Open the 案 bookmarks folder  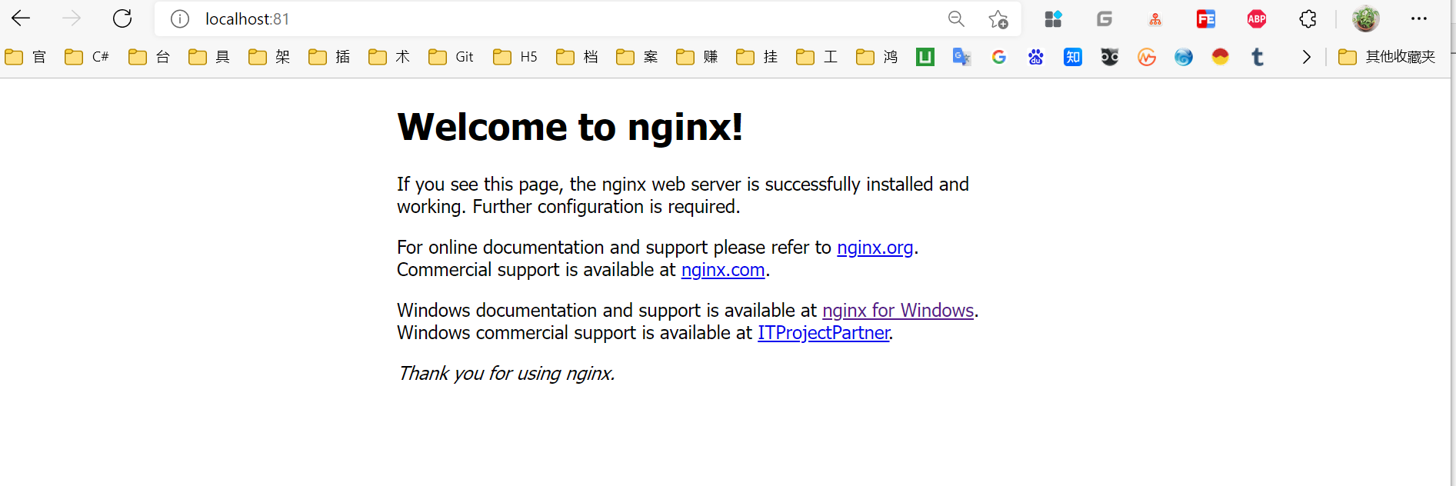tap(637, 57)
